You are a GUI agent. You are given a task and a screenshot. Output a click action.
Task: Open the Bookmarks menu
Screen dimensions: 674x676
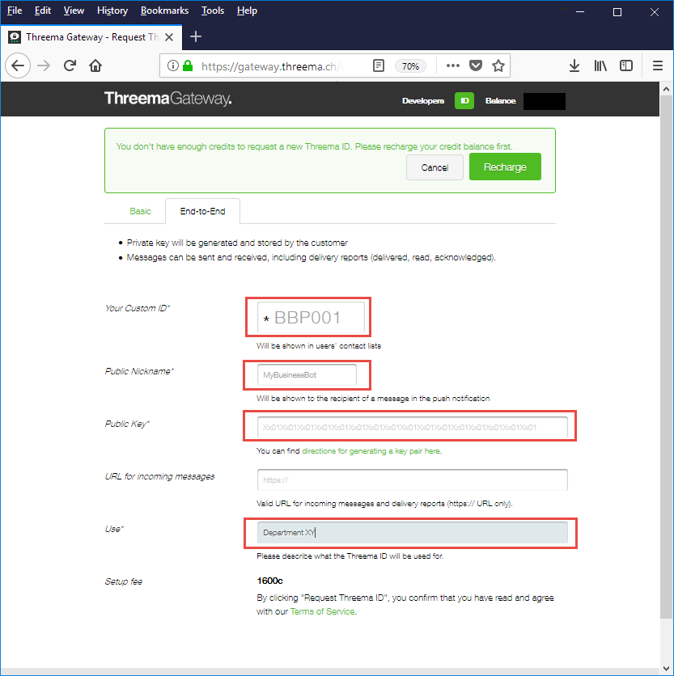pos(164,11)
